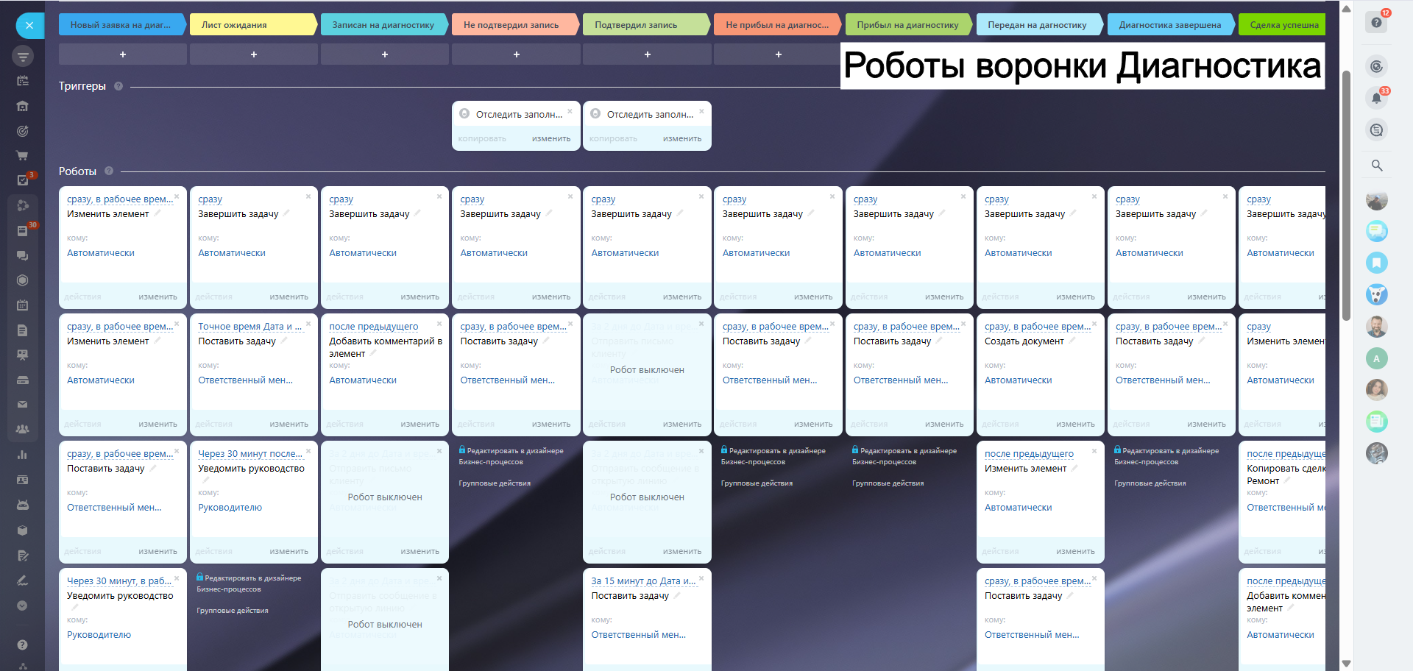The width and height of the screenshot is (1413, 671).
Task: Open the hexagon icon in the left sidebar
Action: [23, 280]
